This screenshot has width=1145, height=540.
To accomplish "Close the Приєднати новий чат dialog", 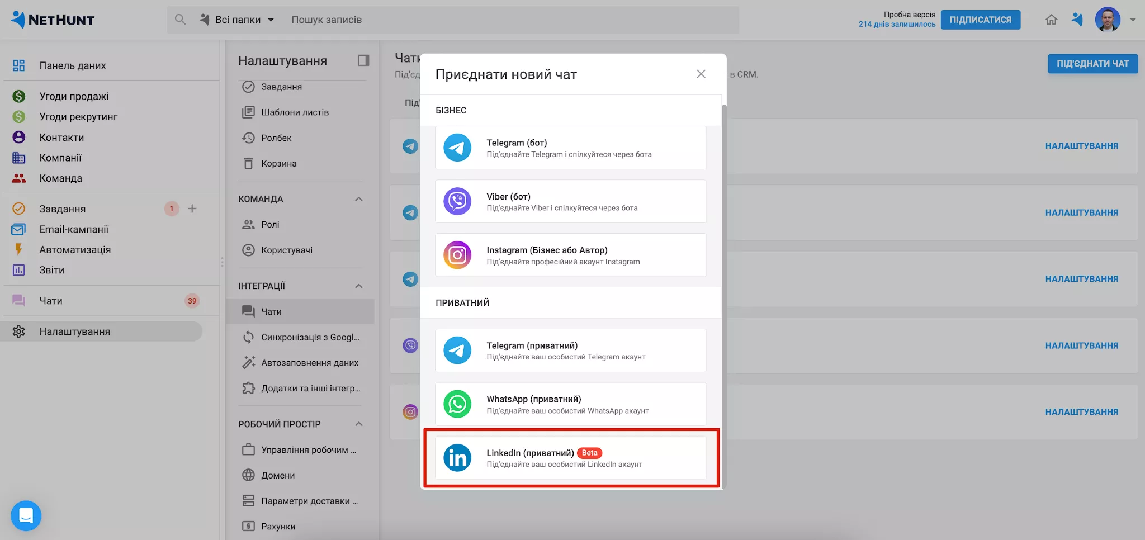I will point(701,74).
